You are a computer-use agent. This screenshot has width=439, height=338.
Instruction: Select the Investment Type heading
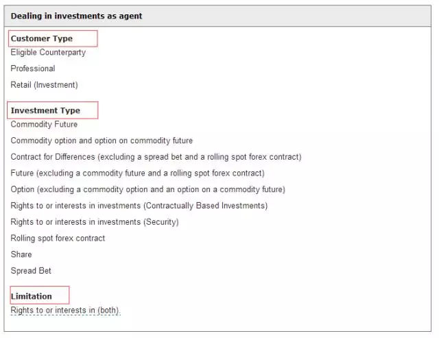point(45,110)
